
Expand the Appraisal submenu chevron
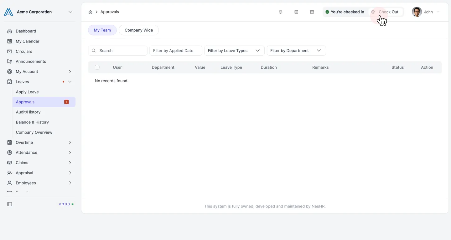[x=70, y=173]
